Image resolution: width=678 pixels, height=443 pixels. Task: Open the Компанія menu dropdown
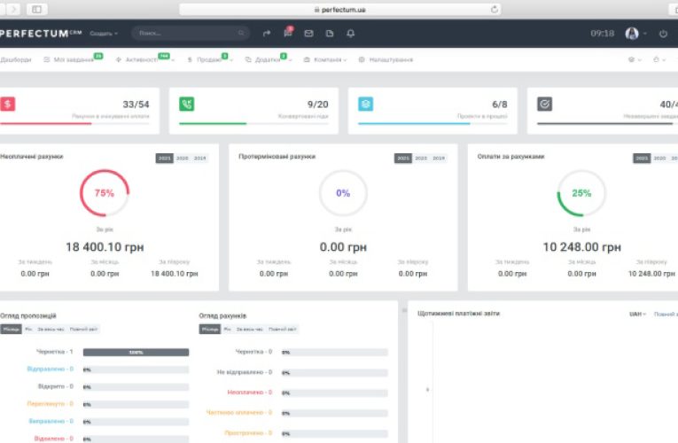point(325,59)
